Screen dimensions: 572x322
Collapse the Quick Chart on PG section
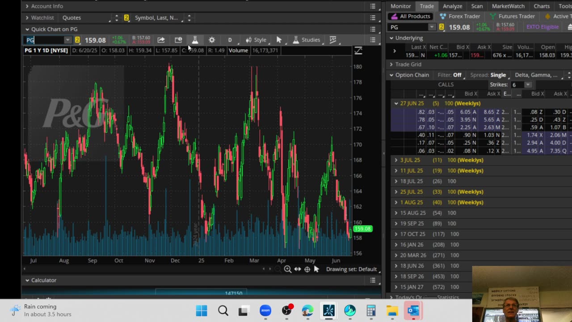tap(27, 29)
